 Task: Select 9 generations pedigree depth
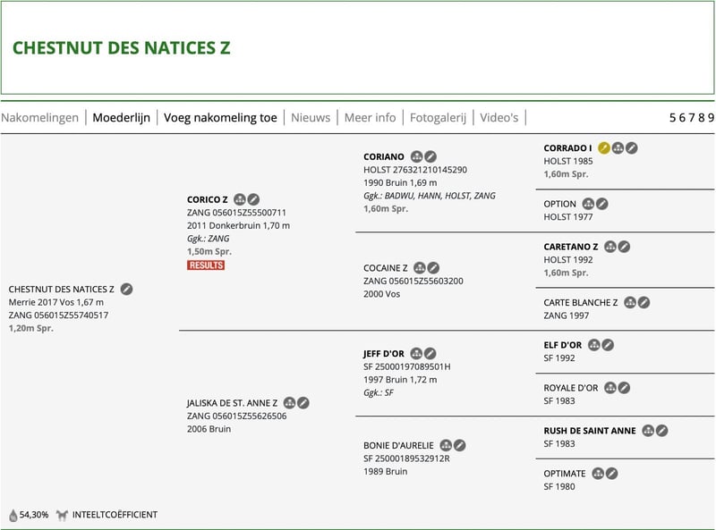pos(711,118)
